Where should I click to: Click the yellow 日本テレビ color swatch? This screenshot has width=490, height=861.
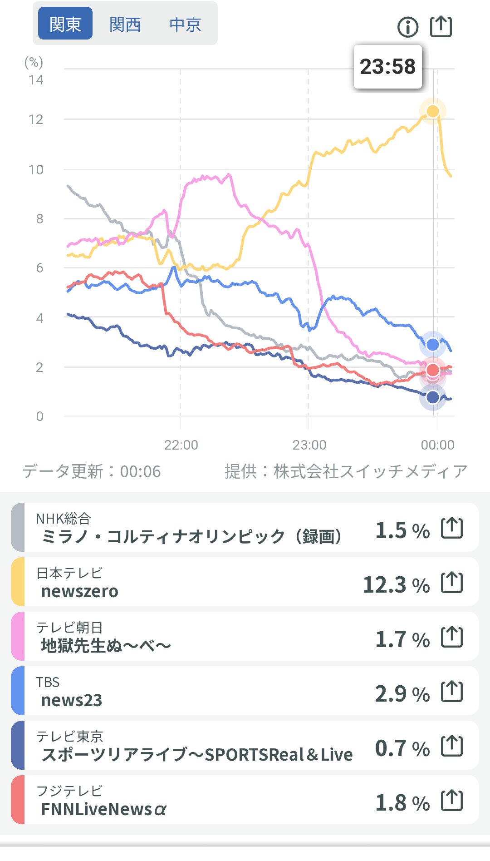(x=18, y=582)
